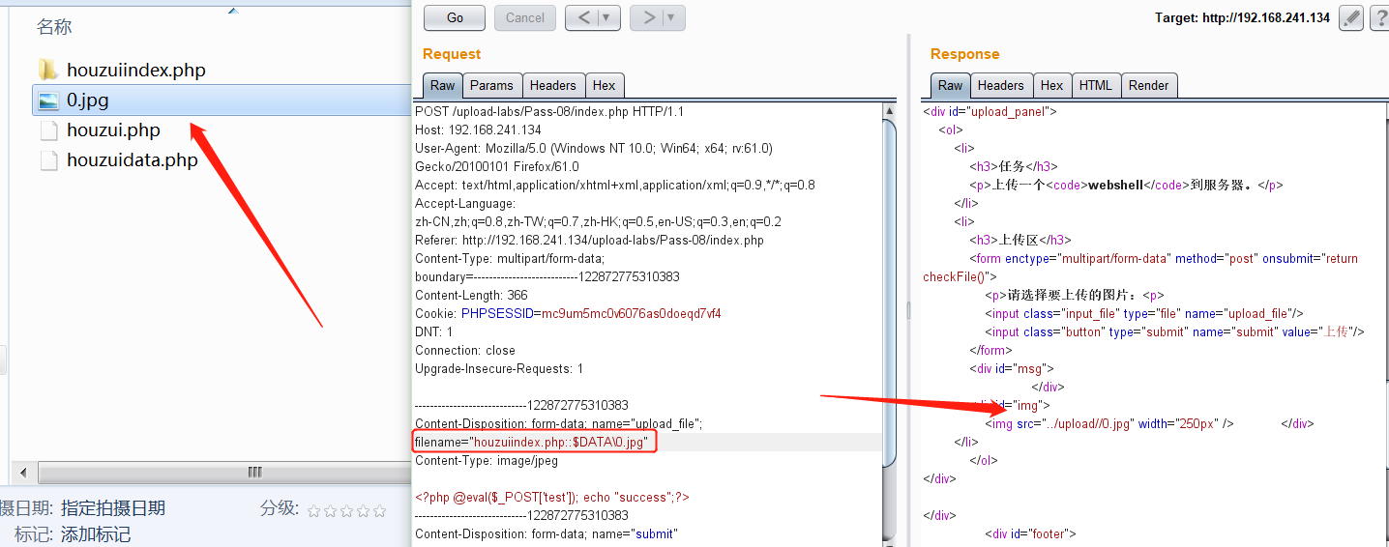
Task: Open the back history dropdown arrow
Action: [x=608, y=17]
